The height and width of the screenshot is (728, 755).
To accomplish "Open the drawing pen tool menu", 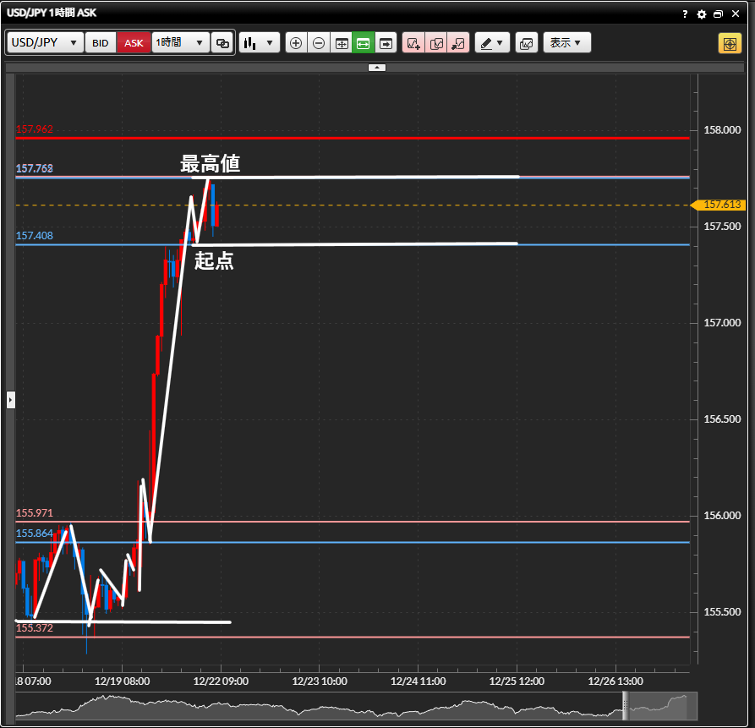I will (492, 43).
